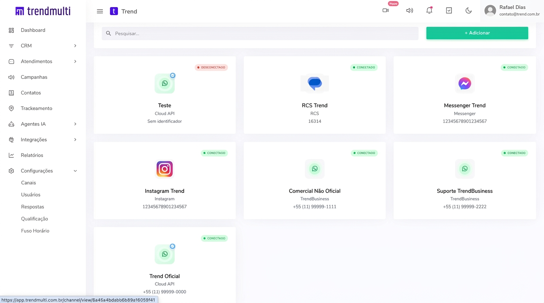
Task: Click the megaphone announcements icon in header
Action: [x=410, y=11]
